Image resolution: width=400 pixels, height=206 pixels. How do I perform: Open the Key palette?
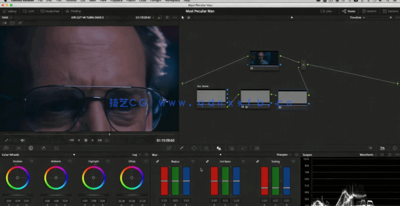coord(232,148)
